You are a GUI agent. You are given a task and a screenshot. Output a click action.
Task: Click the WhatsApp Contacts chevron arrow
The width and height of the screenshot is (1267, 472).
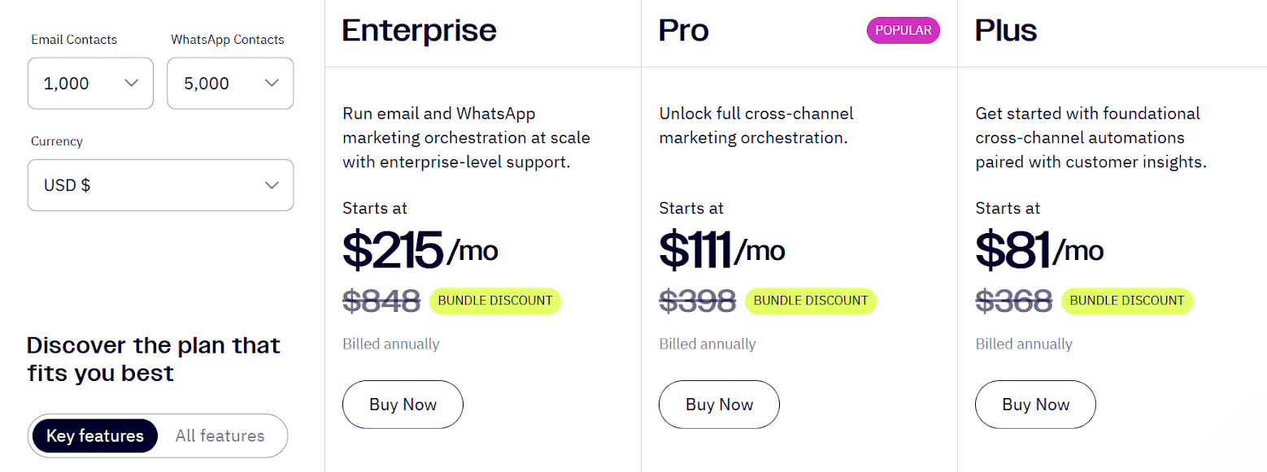[x=272, y=83]
